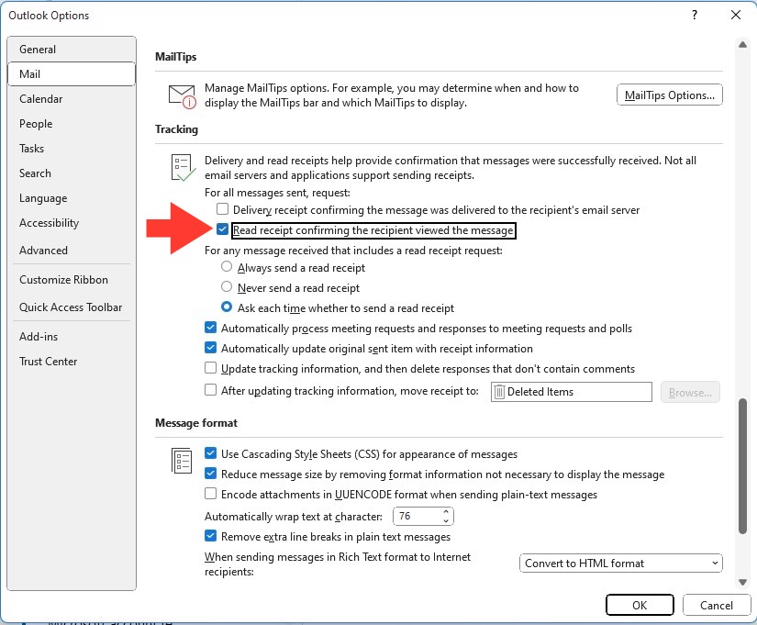Select the Mail options category
Viewport: 757px width, 625px height.
[72, 74]
